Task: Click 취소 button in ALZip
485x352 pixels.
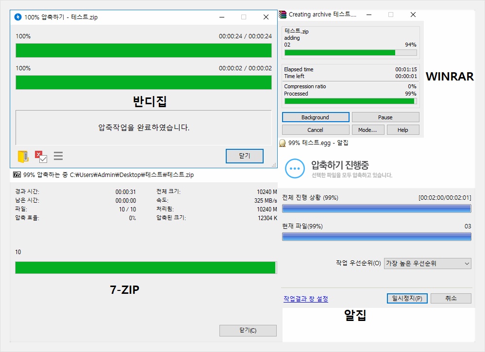Action: (451, 298)
